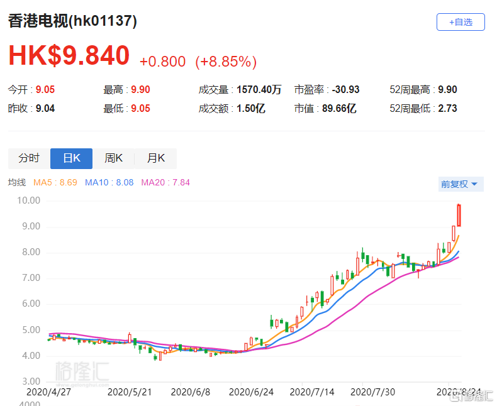Click today's open value 9.05 next to 今开
Viewport: 497px width, 406px height.
click(45, 90)
